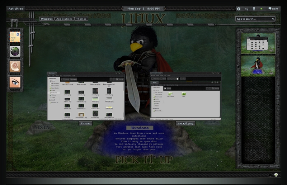Open the Image menu in image viewer window
The height and width of the screenshot is (185, 287).
153,76
